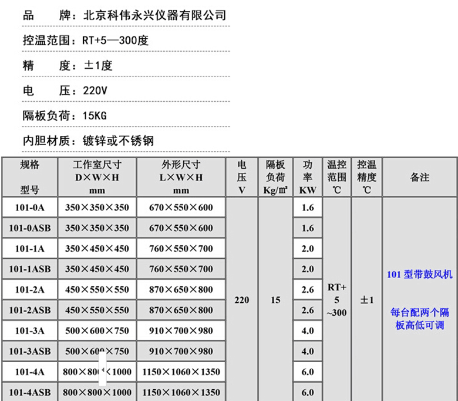
Task: Select model cell 101-2A
Action: click(29, 289)
